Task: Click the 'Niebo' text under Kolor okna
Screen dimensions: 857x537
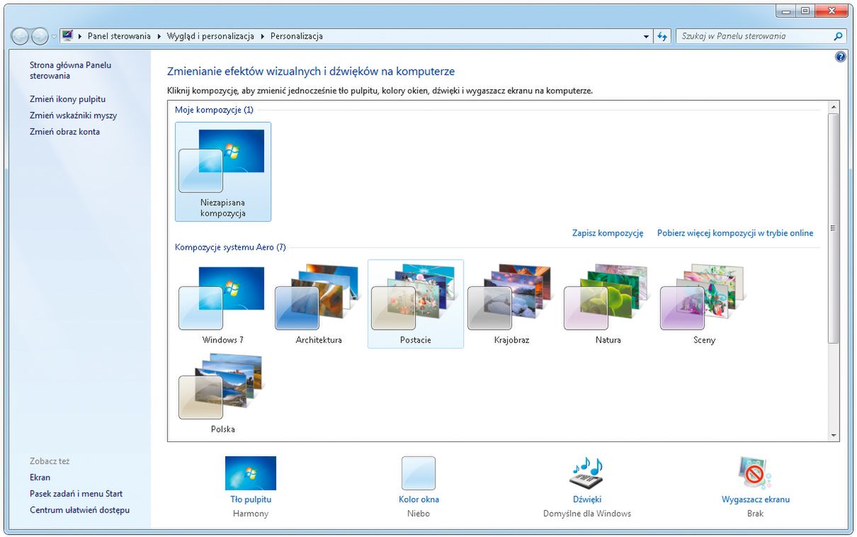Action: tap(419, 514)
